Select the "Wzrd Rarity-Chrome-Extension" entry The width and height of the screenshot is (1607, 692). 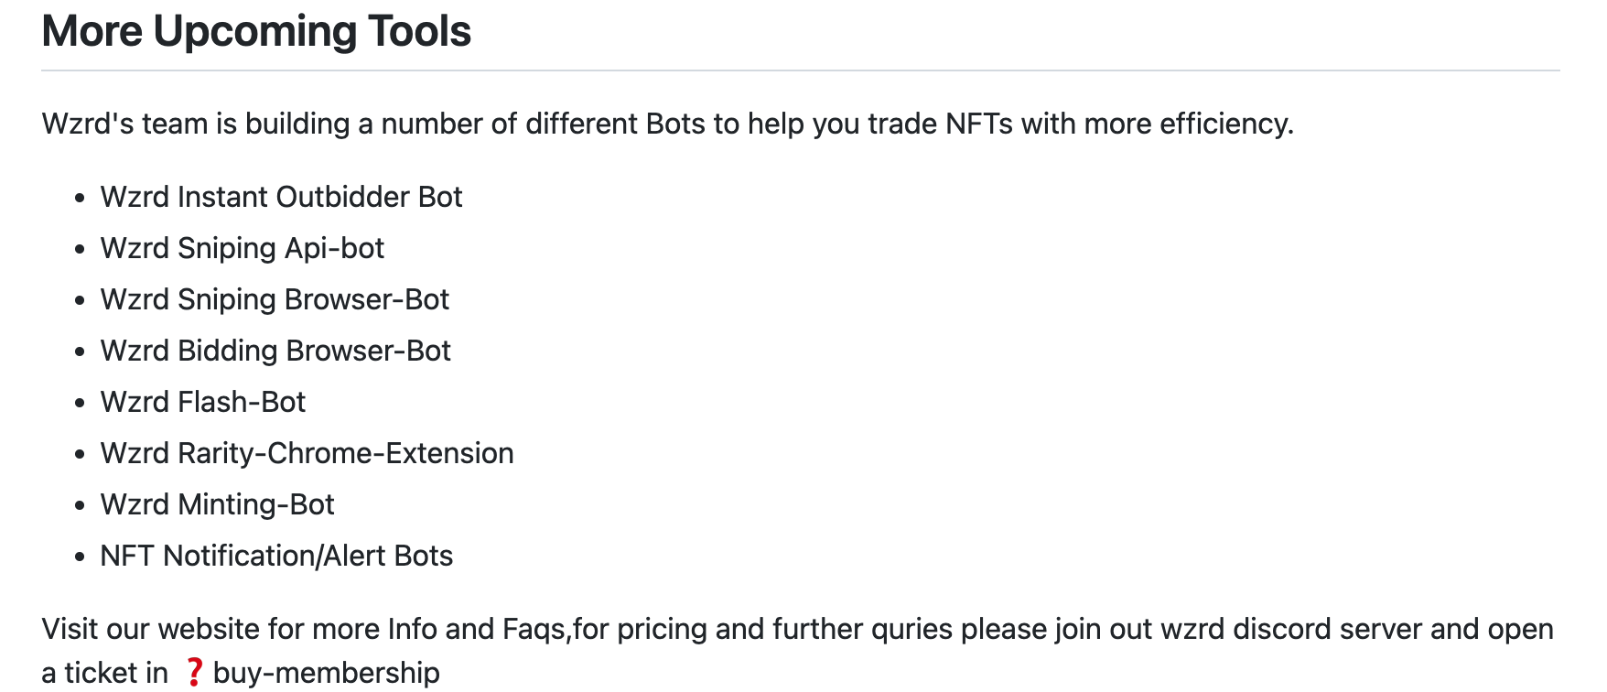[307, 453]
